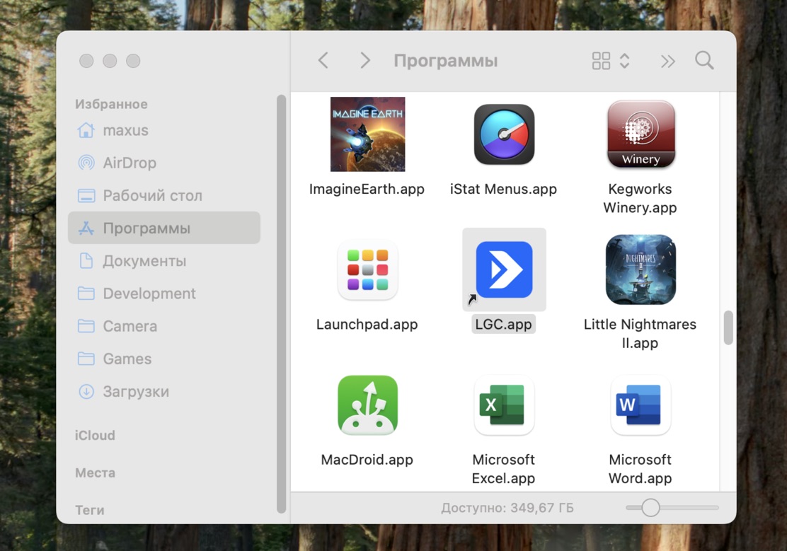Screen dimensions: 787x551
Task: Click the Доступно: 349,67 ГБ status text
Action: pyautogui.click(x=507, y=508)
